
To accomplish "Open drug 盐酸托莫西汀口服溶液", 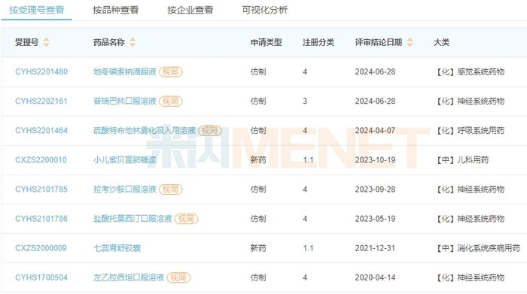I will [x=133, y=219].
